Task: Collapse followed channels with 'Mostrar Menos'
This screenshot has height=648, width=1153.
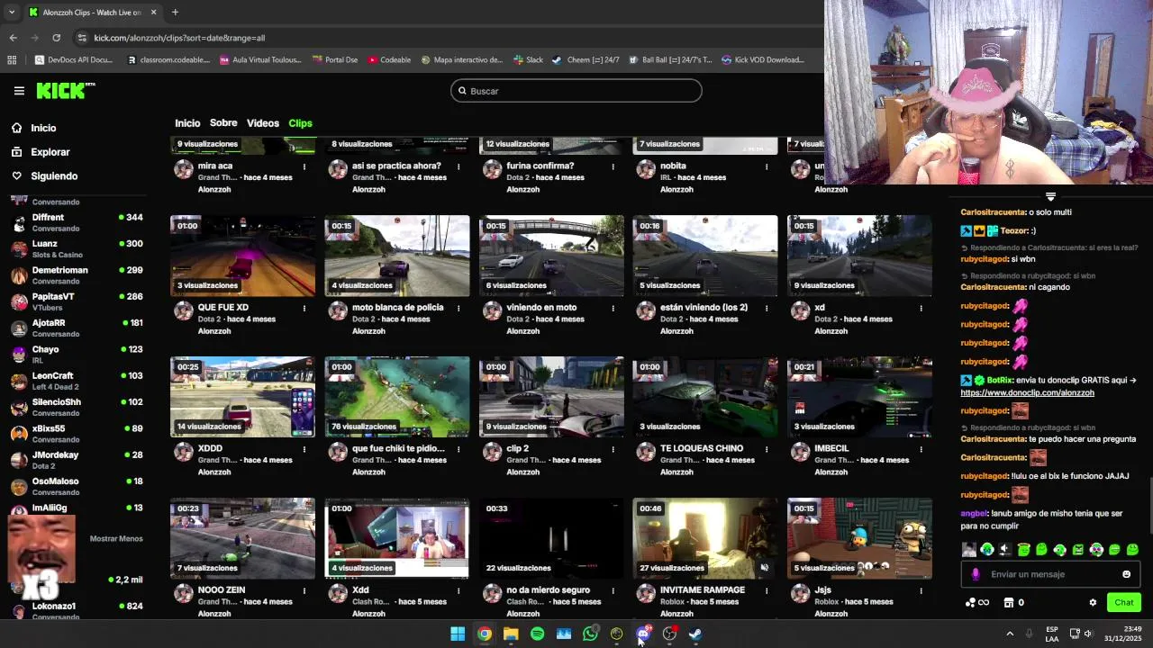Action: (x=116, y=538)
